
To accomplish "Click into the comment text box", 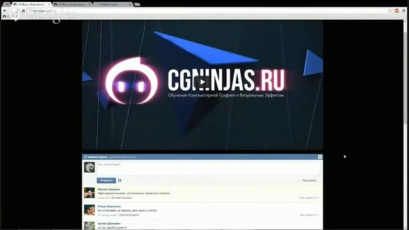I will coord(208,169).
